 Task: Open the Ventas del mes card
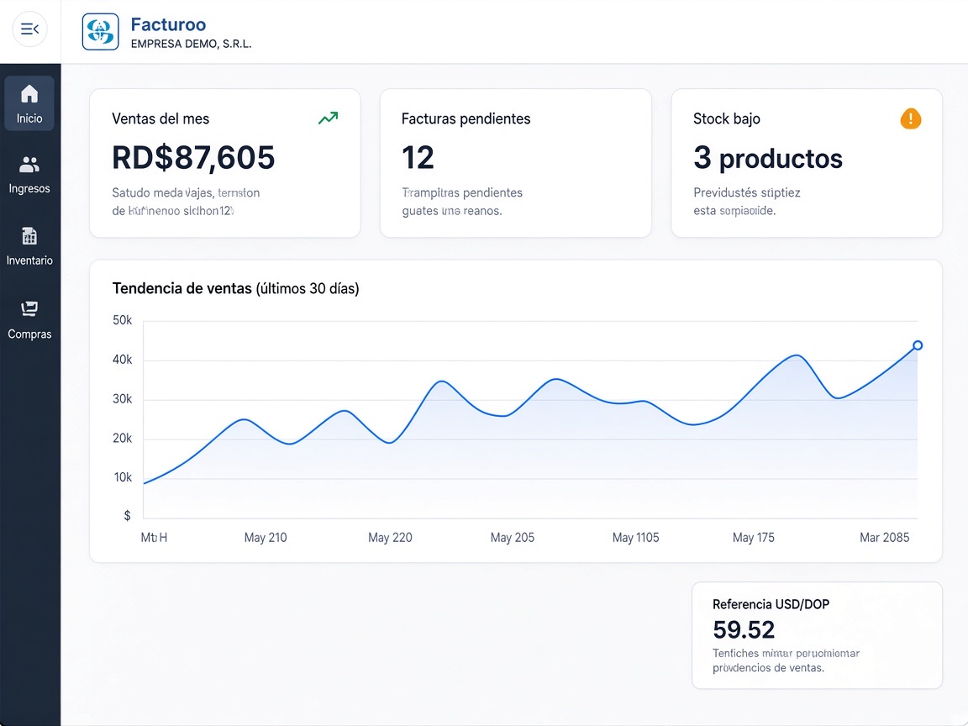pos(224,163)
